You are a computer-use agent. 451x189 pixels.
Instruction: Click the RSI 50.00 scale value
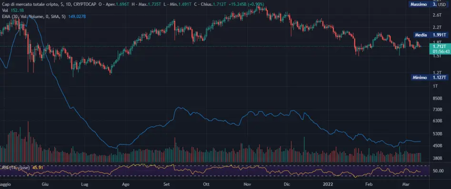point(438,171)
